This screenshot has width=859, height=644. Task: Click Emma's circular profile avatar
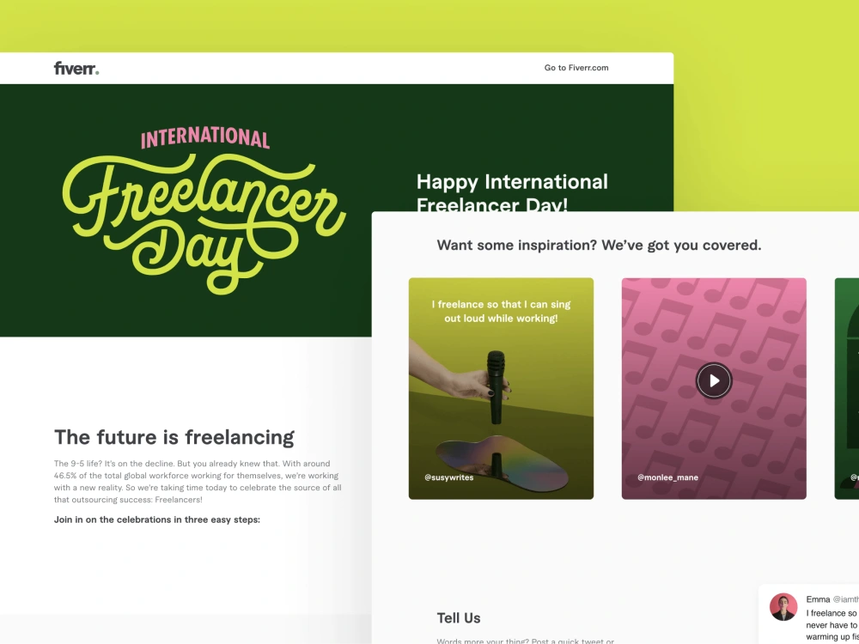783,606
